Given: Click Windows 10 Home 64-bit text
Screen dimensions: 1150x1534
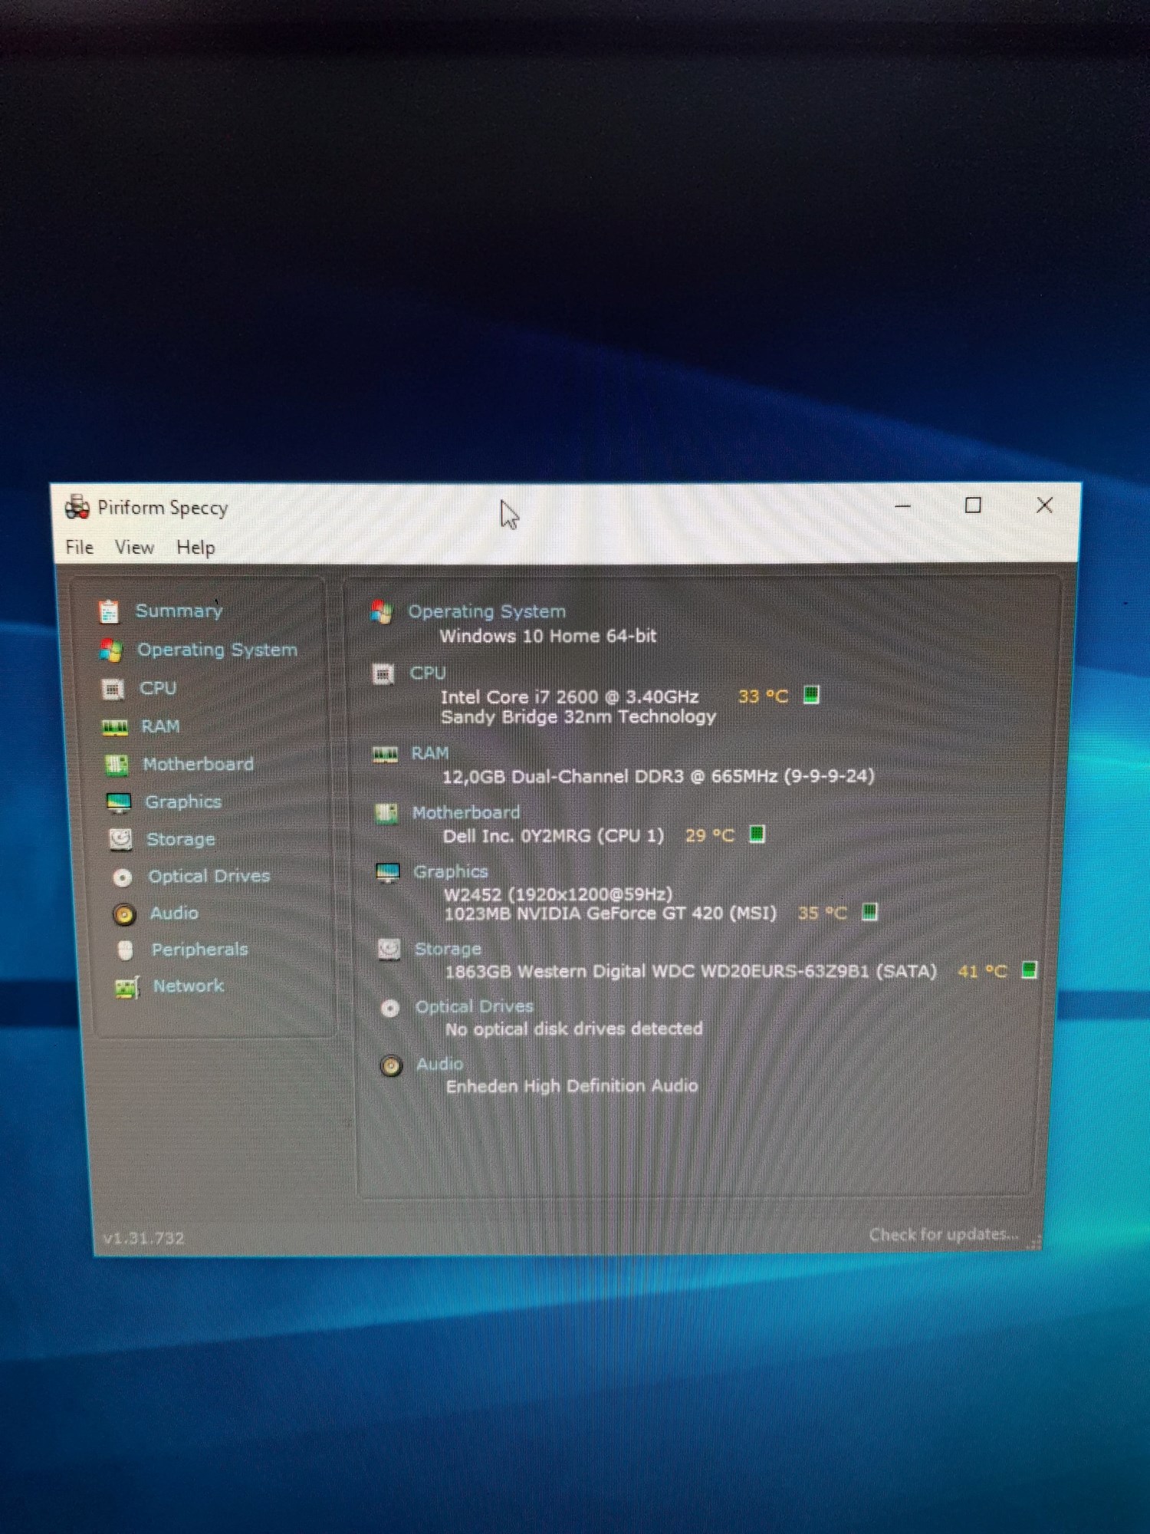Looking at the screenshot, I should tap(548, 636).
